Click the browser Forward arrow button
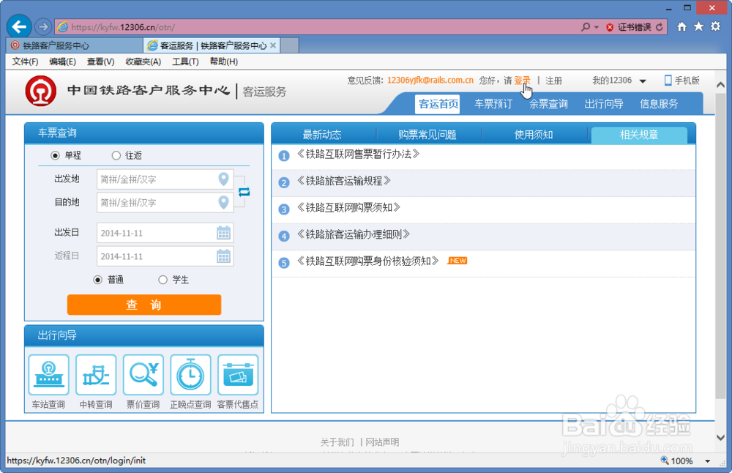 tap(43, 26)
